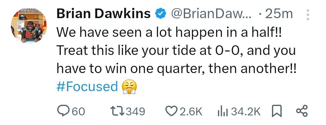Click the steaming face emoji
The width and height of the screenshot is (326, 125).
(x=129, y=86)
